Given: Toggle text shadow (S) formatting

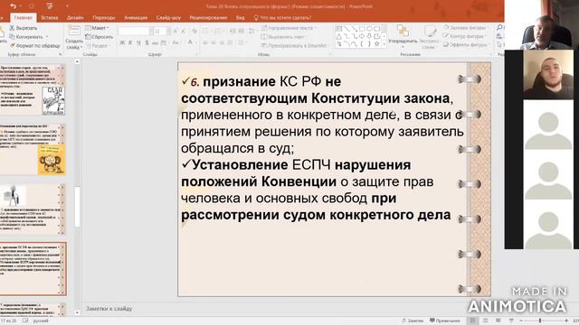Looking at the screenshot, I should point(147,42).
